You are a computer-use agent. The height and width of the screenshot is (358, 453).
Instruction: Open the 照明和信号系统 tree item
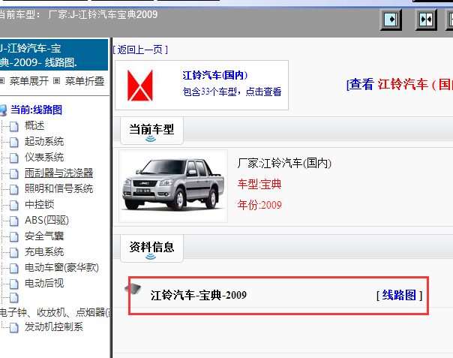[58, 188]
